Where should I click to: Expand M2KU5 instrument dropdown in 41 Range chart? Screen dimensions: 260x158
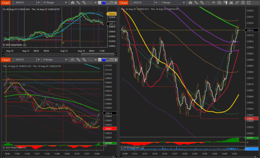[x=38, y=2]
